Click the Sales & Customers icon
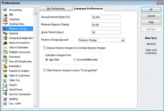Image resolution: width=164 pixels, height=111 pixels. point(5,76)
